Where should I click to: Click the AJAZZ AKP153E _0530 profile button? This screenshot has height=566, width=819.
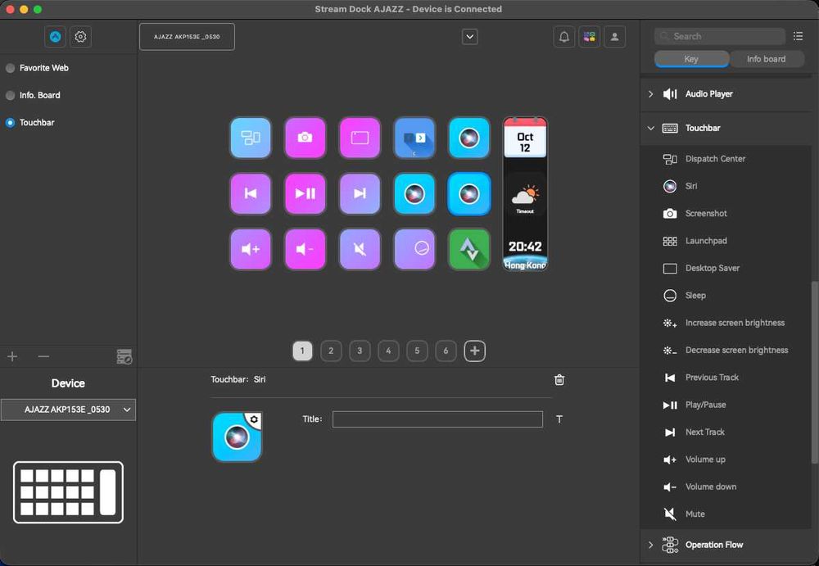point(187,37)
